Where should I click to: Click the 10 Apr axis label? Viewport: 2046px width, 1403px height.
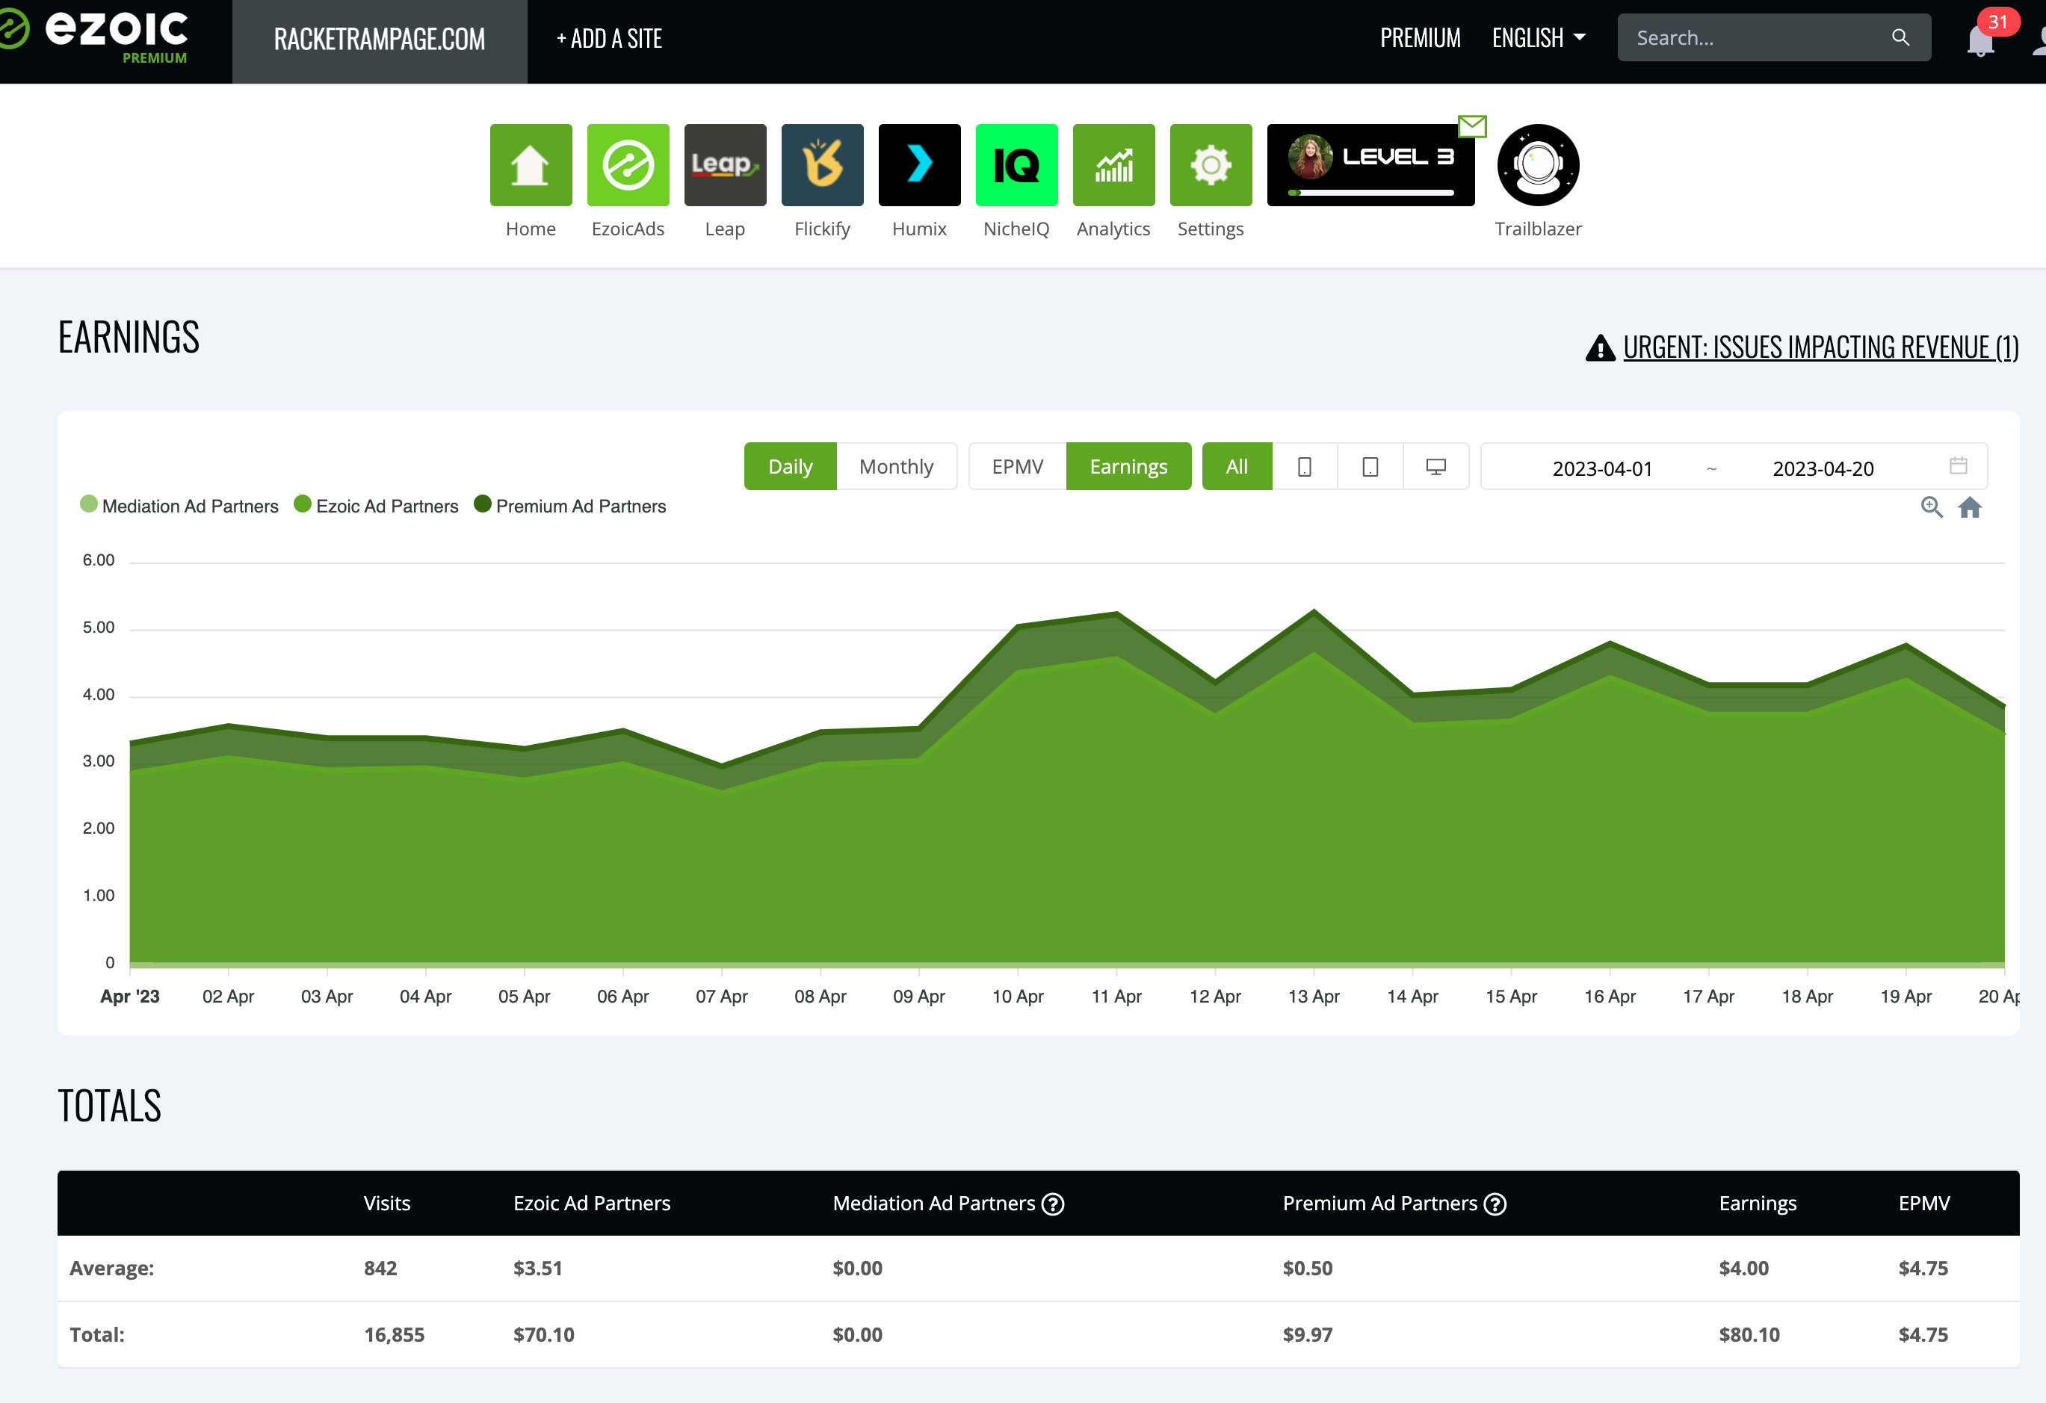click(1018, 997)
